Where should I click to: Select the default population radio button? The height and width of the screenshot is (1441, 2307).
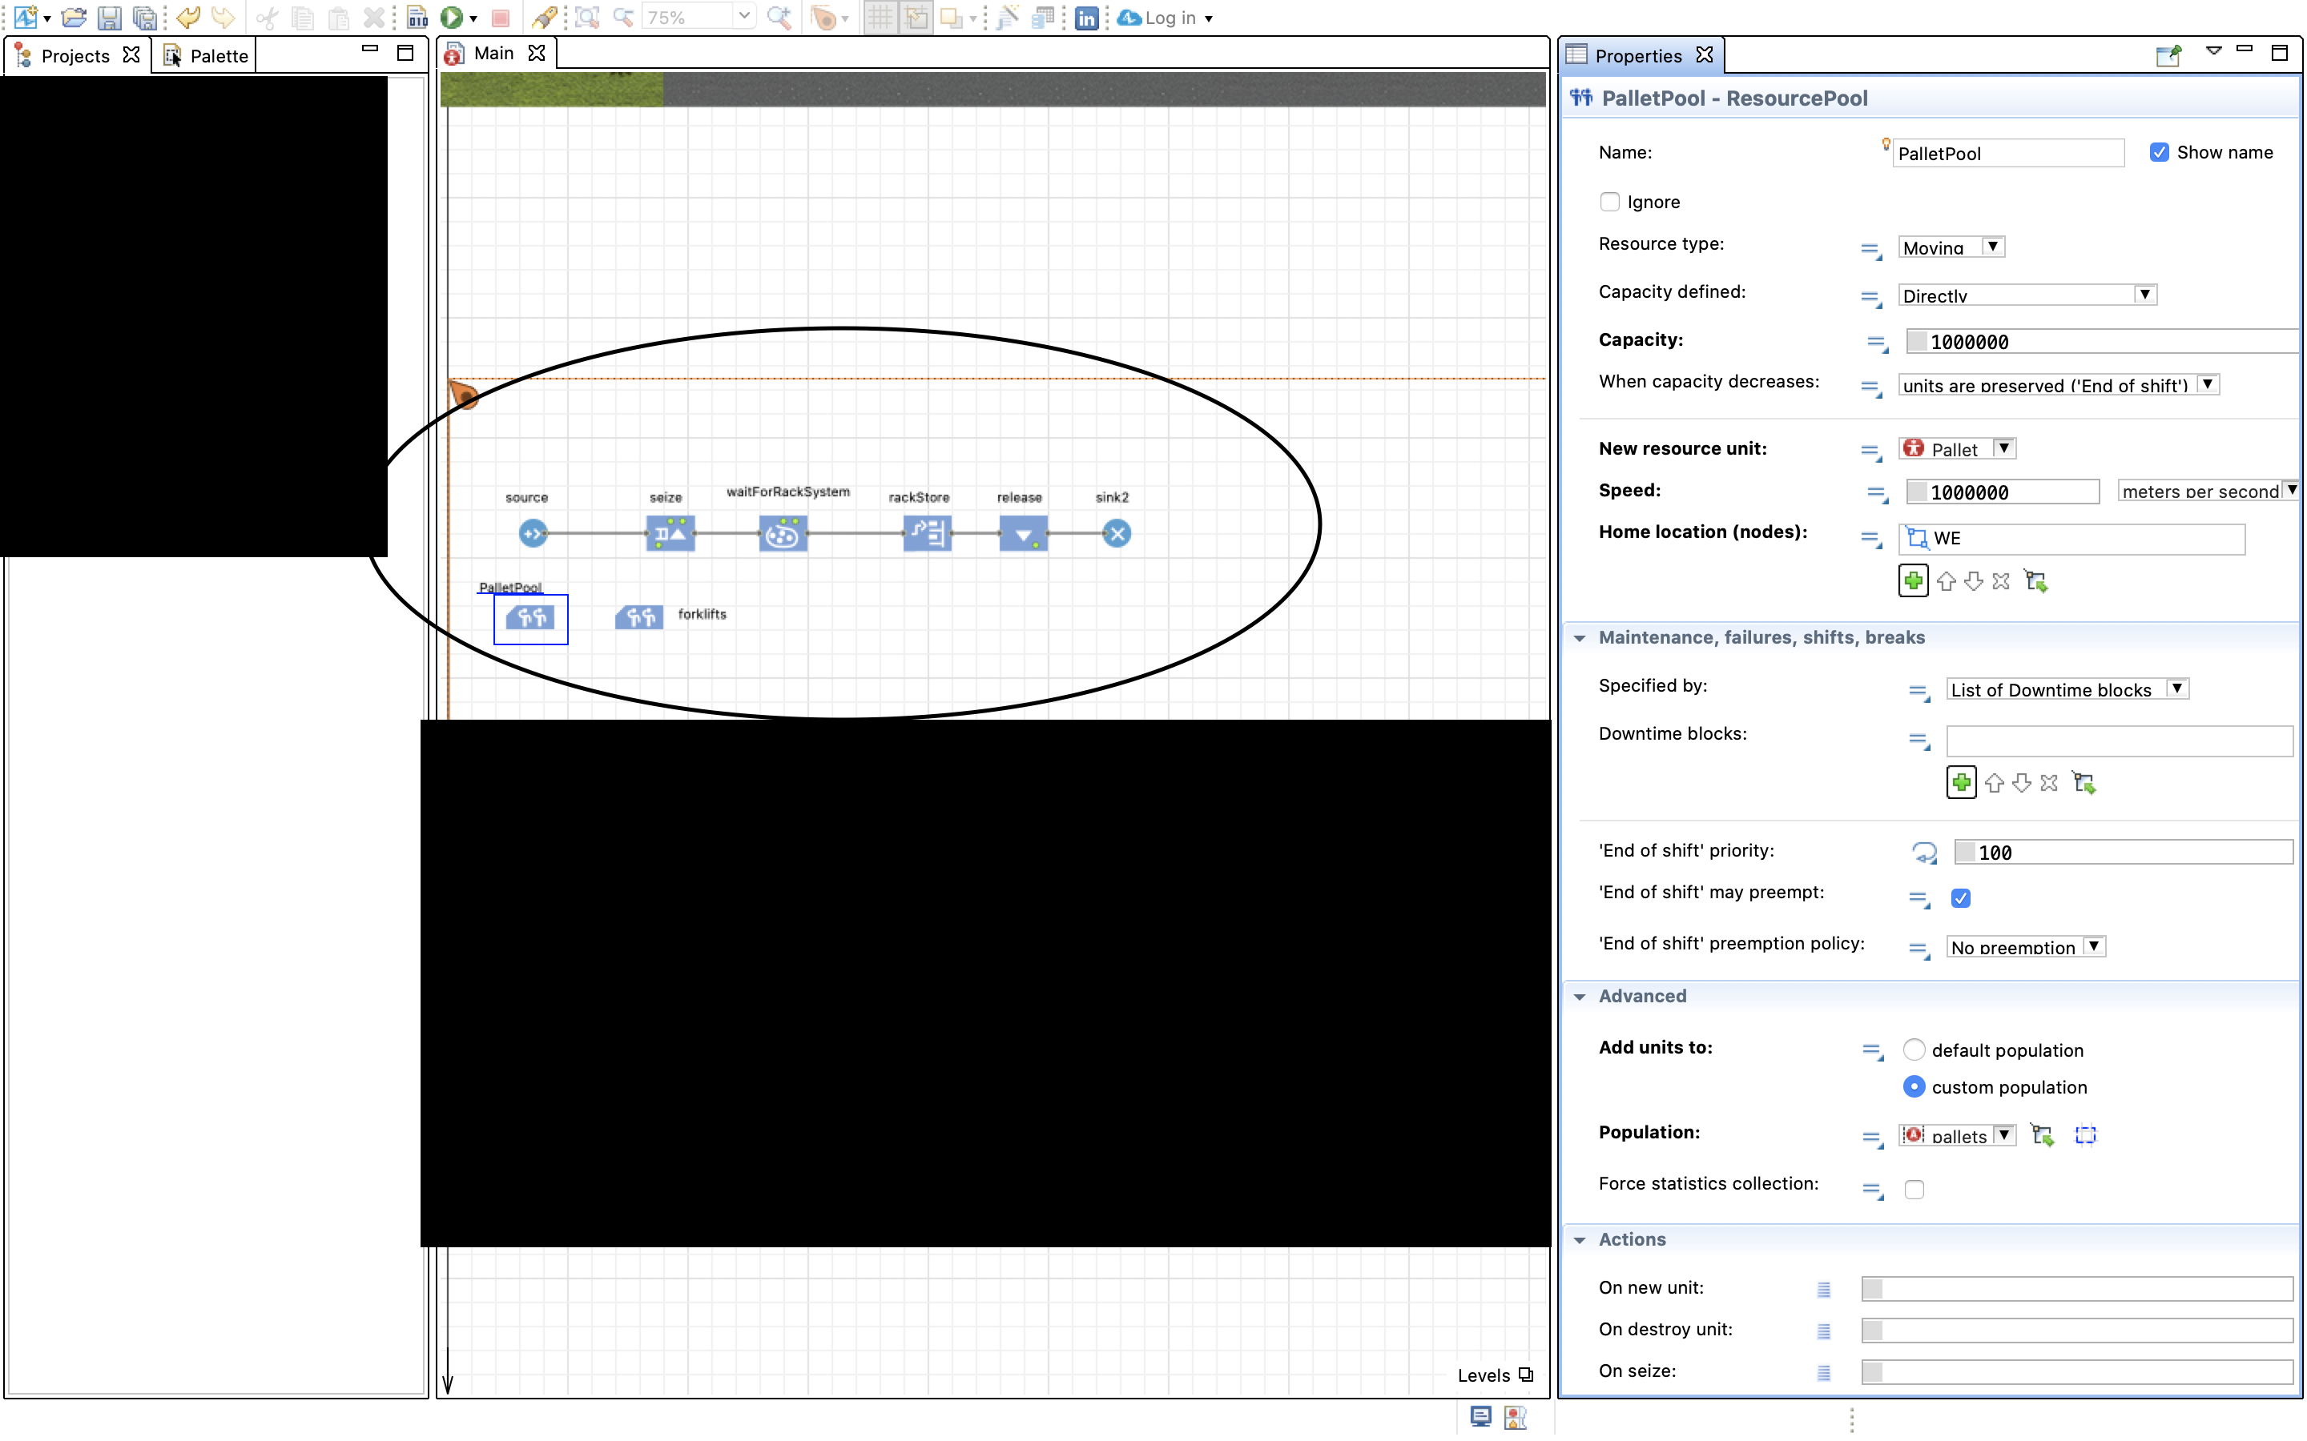[x=1913, y=1050]
